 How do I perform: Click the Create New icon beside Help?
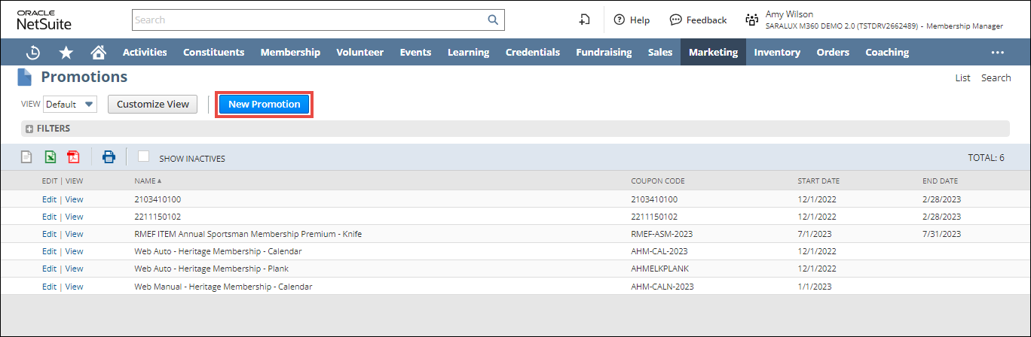584,20
